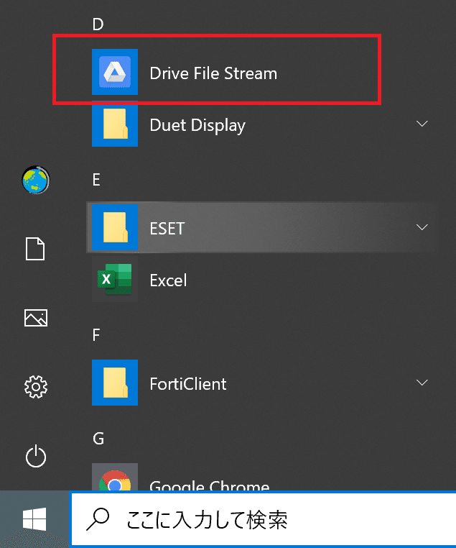Image resolution: width=456 pixels, height=548 pixels.
Task: Click the FortiClient folder icon
Action: click(x=115, y=383)
